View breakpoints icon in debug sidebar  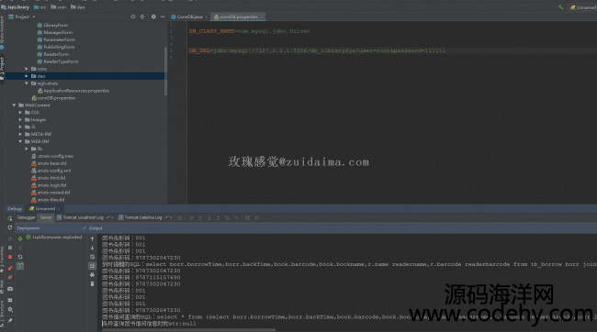(10, 268)
